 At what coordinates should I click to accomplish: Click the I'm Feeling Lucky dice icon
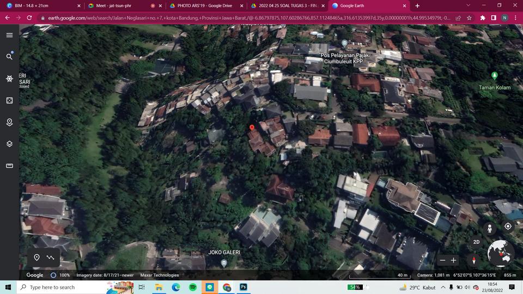pyautogui.click(x=9, y=100)
